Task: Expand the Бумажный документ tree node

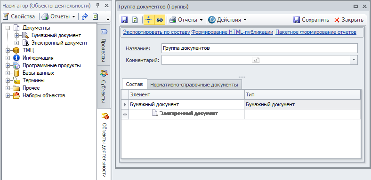Action: click(x=16, y=35)
